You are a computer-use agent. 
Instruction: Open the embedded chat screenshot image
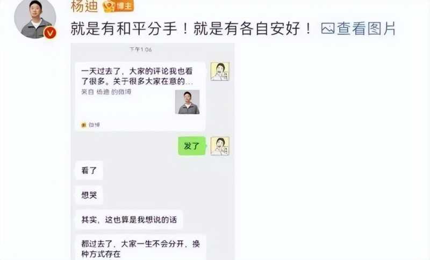(x=153, y=151)
